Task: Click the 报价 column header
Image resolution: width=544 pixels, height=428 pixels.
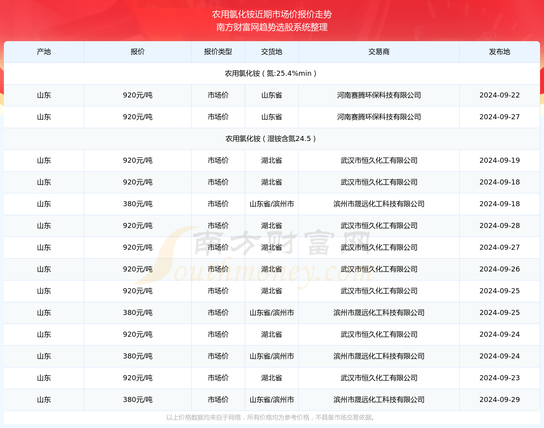Action: pyautogui.click(x=138, y=52)
